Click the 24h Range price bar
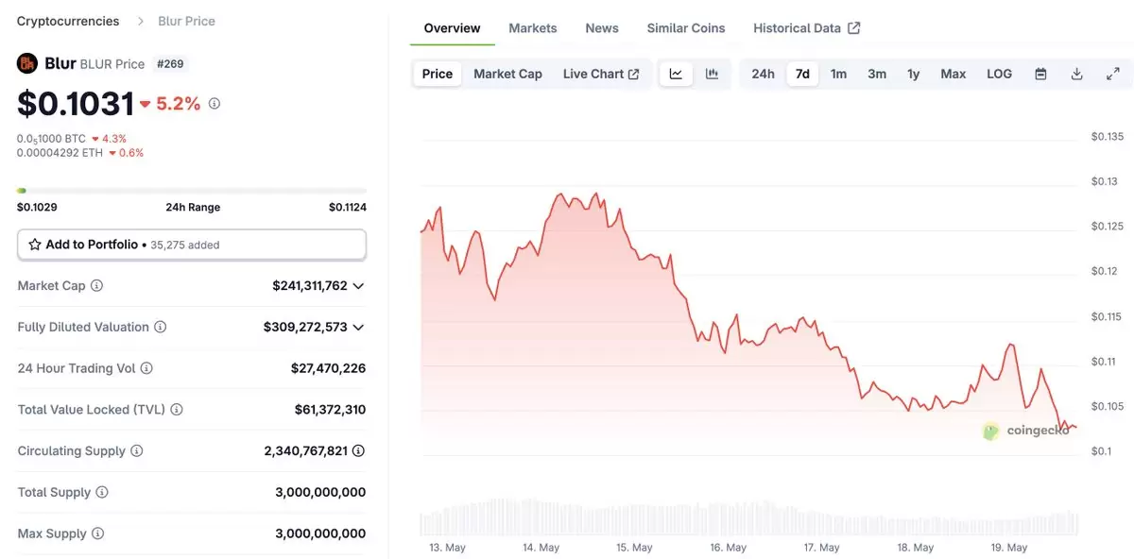1134x559 pixels. coord(192,191)
